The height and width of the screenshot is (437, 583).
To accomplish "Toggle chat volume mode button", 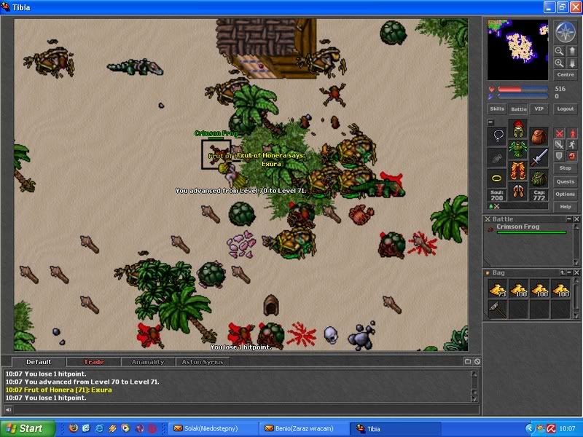I will tap(8, 410).
